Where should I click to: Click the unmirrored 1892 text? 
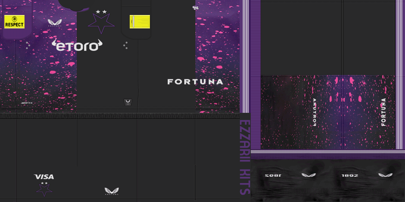tap(350, 175)
